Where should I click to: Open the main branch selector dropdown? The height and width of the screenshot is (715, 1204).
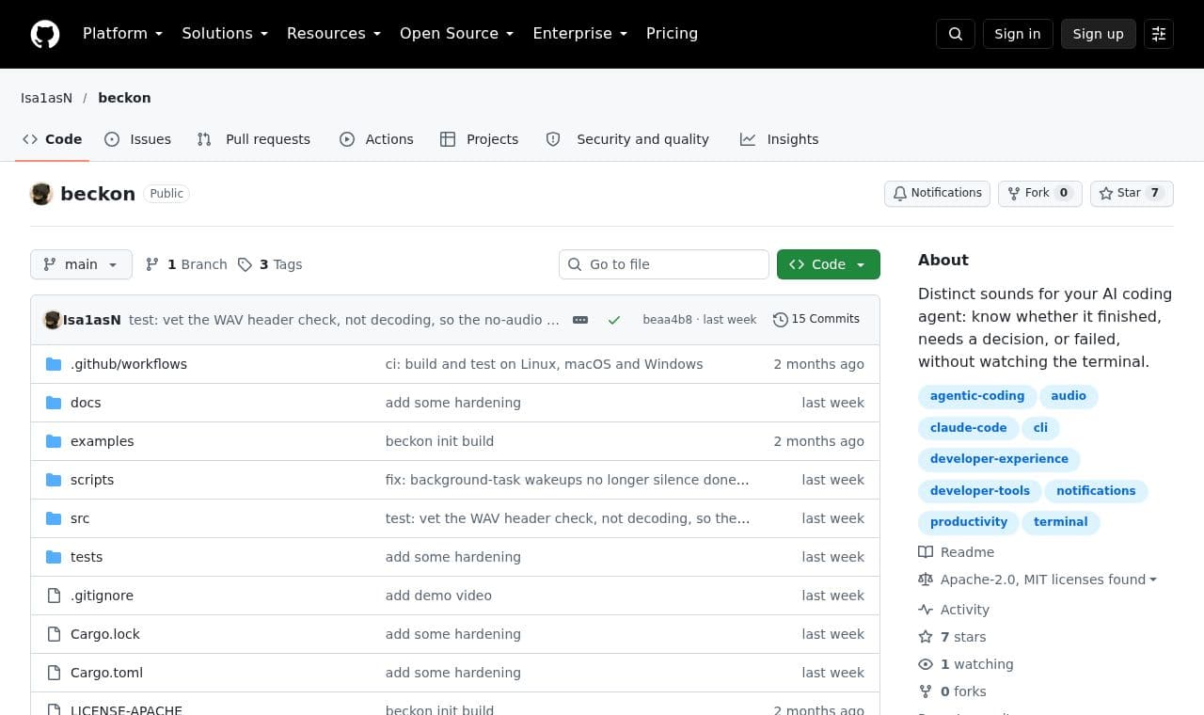pyautogui.click(x=81, y=264)
